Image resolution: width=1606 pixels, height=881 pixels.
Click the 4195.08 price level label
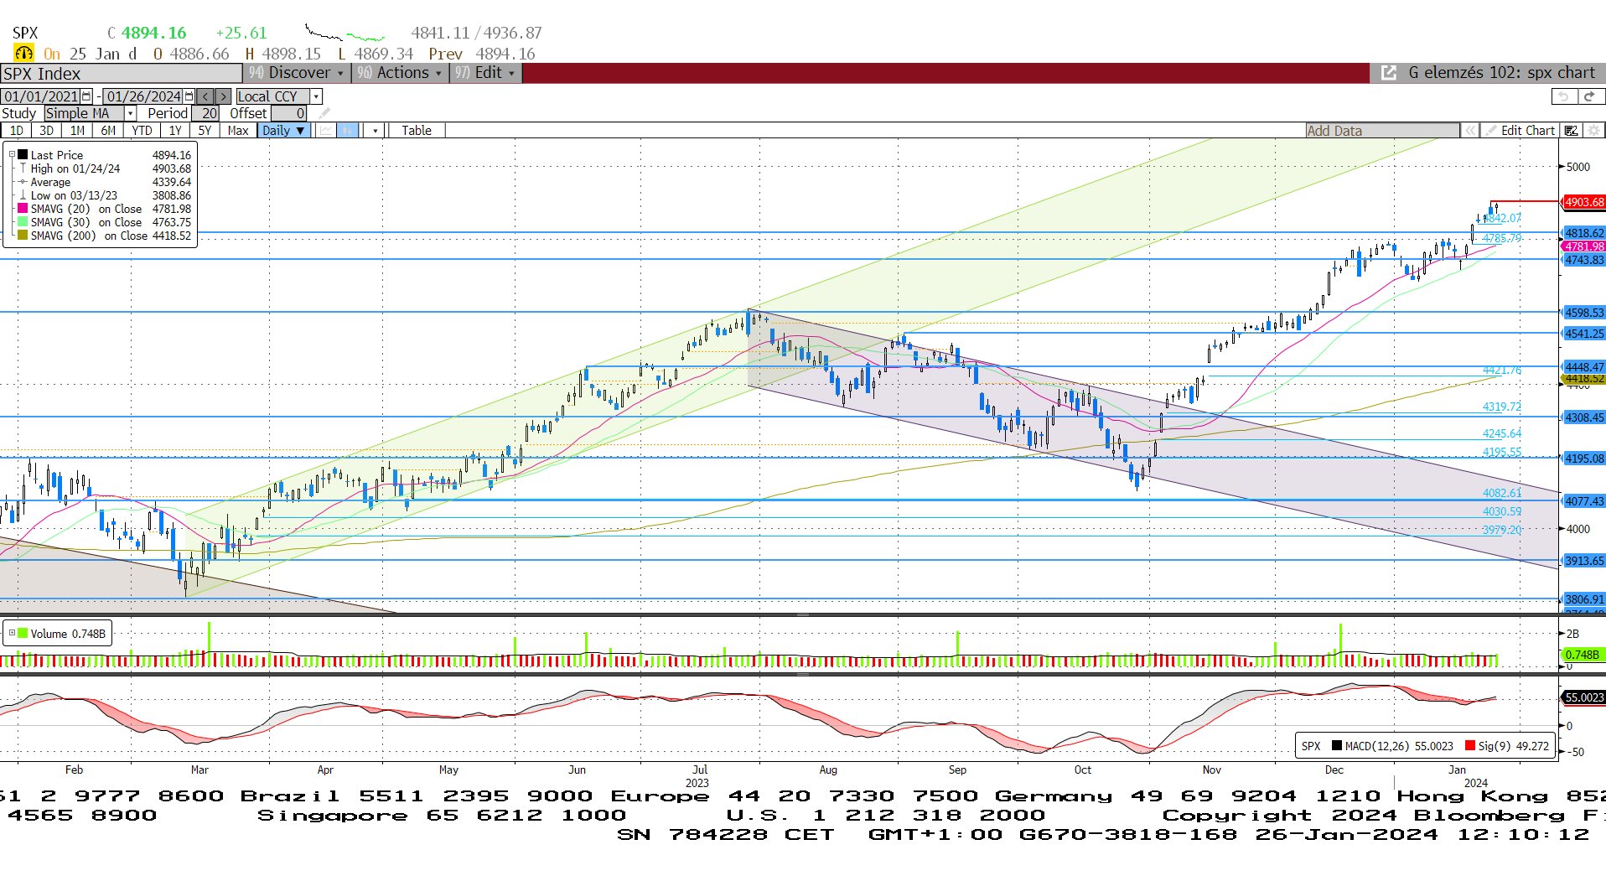(x=1584, y=459)
